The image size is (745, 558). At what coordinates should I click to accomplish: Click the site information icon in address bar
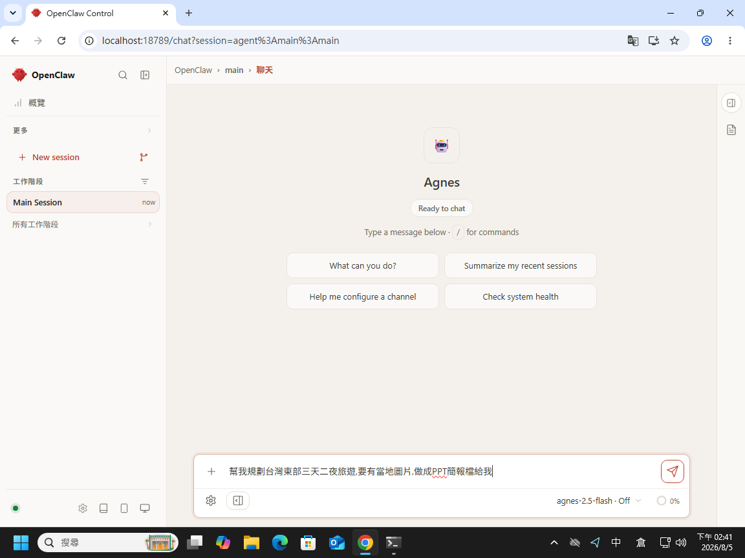[89, 41]
